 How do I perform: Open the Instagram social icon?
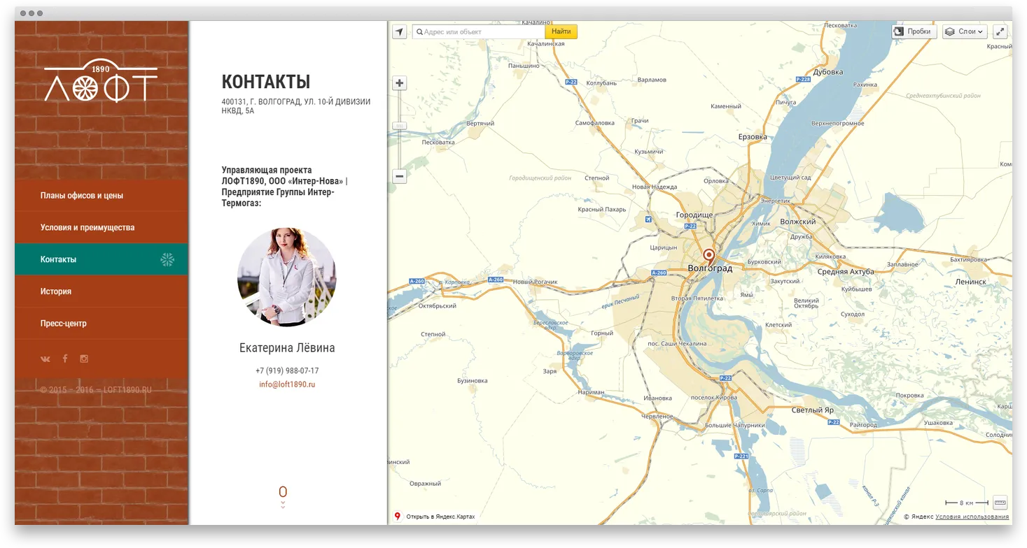click(84, 359)
